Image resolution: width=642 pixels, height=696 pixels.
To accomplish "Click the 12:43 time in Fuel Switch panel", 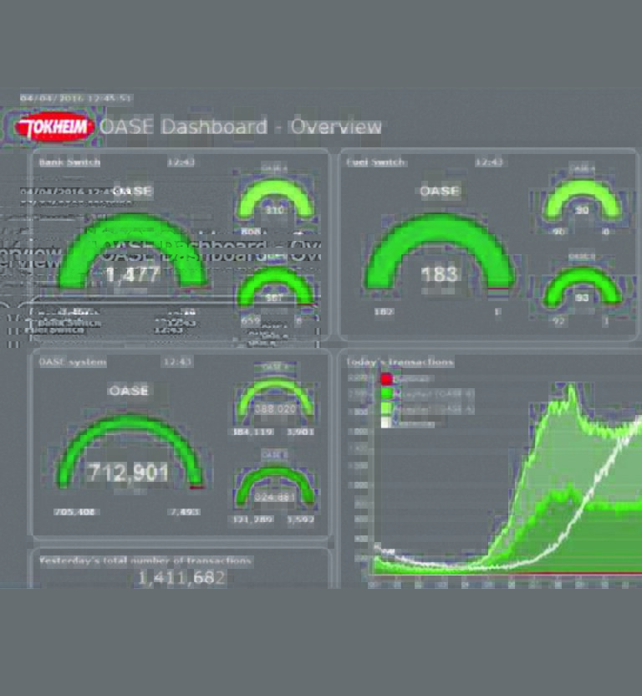I will pos(488,162).
